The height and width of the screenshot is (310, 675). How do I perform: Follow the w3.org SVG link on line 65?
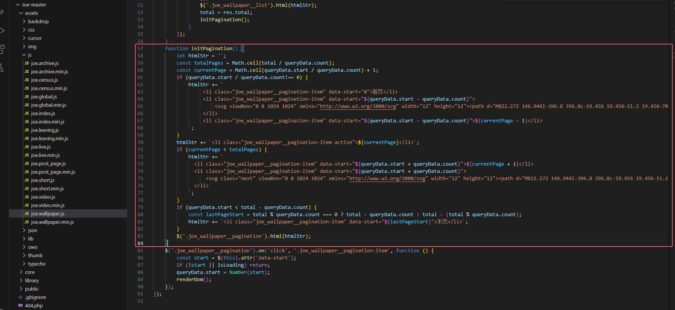click(358, 106)
